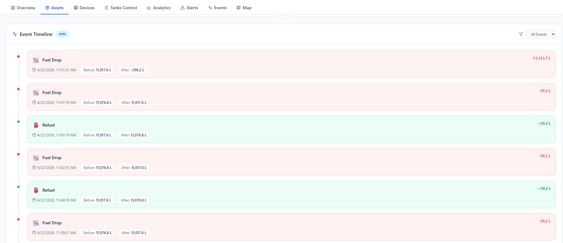Screen dimensions: 563x243
Task: Click the timestamp 4/22/2026, 11:43:19 AM
Action: point(57,135)
